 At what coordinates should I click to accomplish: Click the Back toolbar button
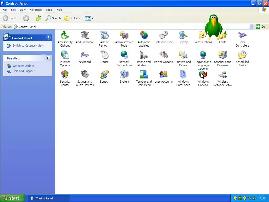tap(9, 18)
